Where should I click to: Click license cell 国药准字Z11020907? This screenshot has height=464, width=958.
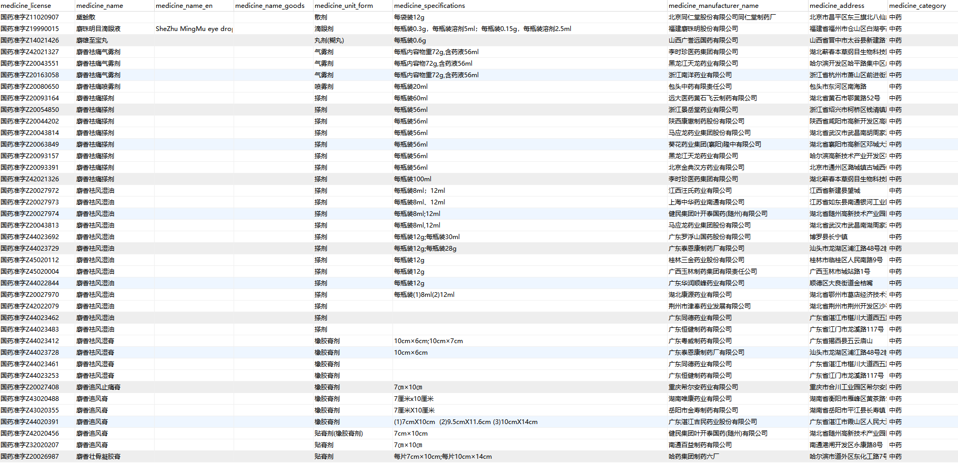pyautogui.click(x=30, y=17)
